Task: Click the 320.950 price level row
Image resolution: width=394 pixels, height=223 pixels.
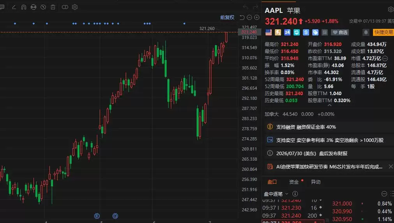Action: click(362, 219)
